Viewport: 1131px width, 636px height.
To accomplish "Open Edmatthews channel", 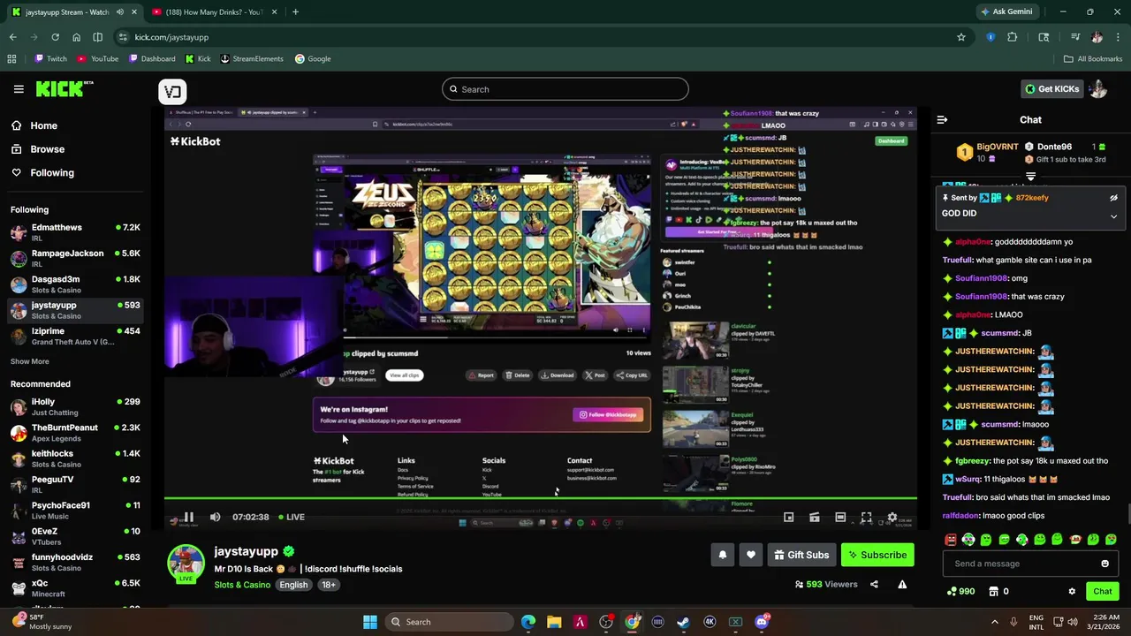I will [x=75, y=232].
